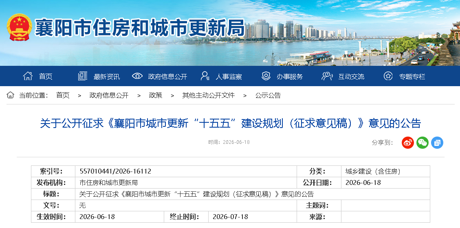Click the shield icon for 办事服务
The width and height of the screenshot is (460, 228).
click(266, 76)
